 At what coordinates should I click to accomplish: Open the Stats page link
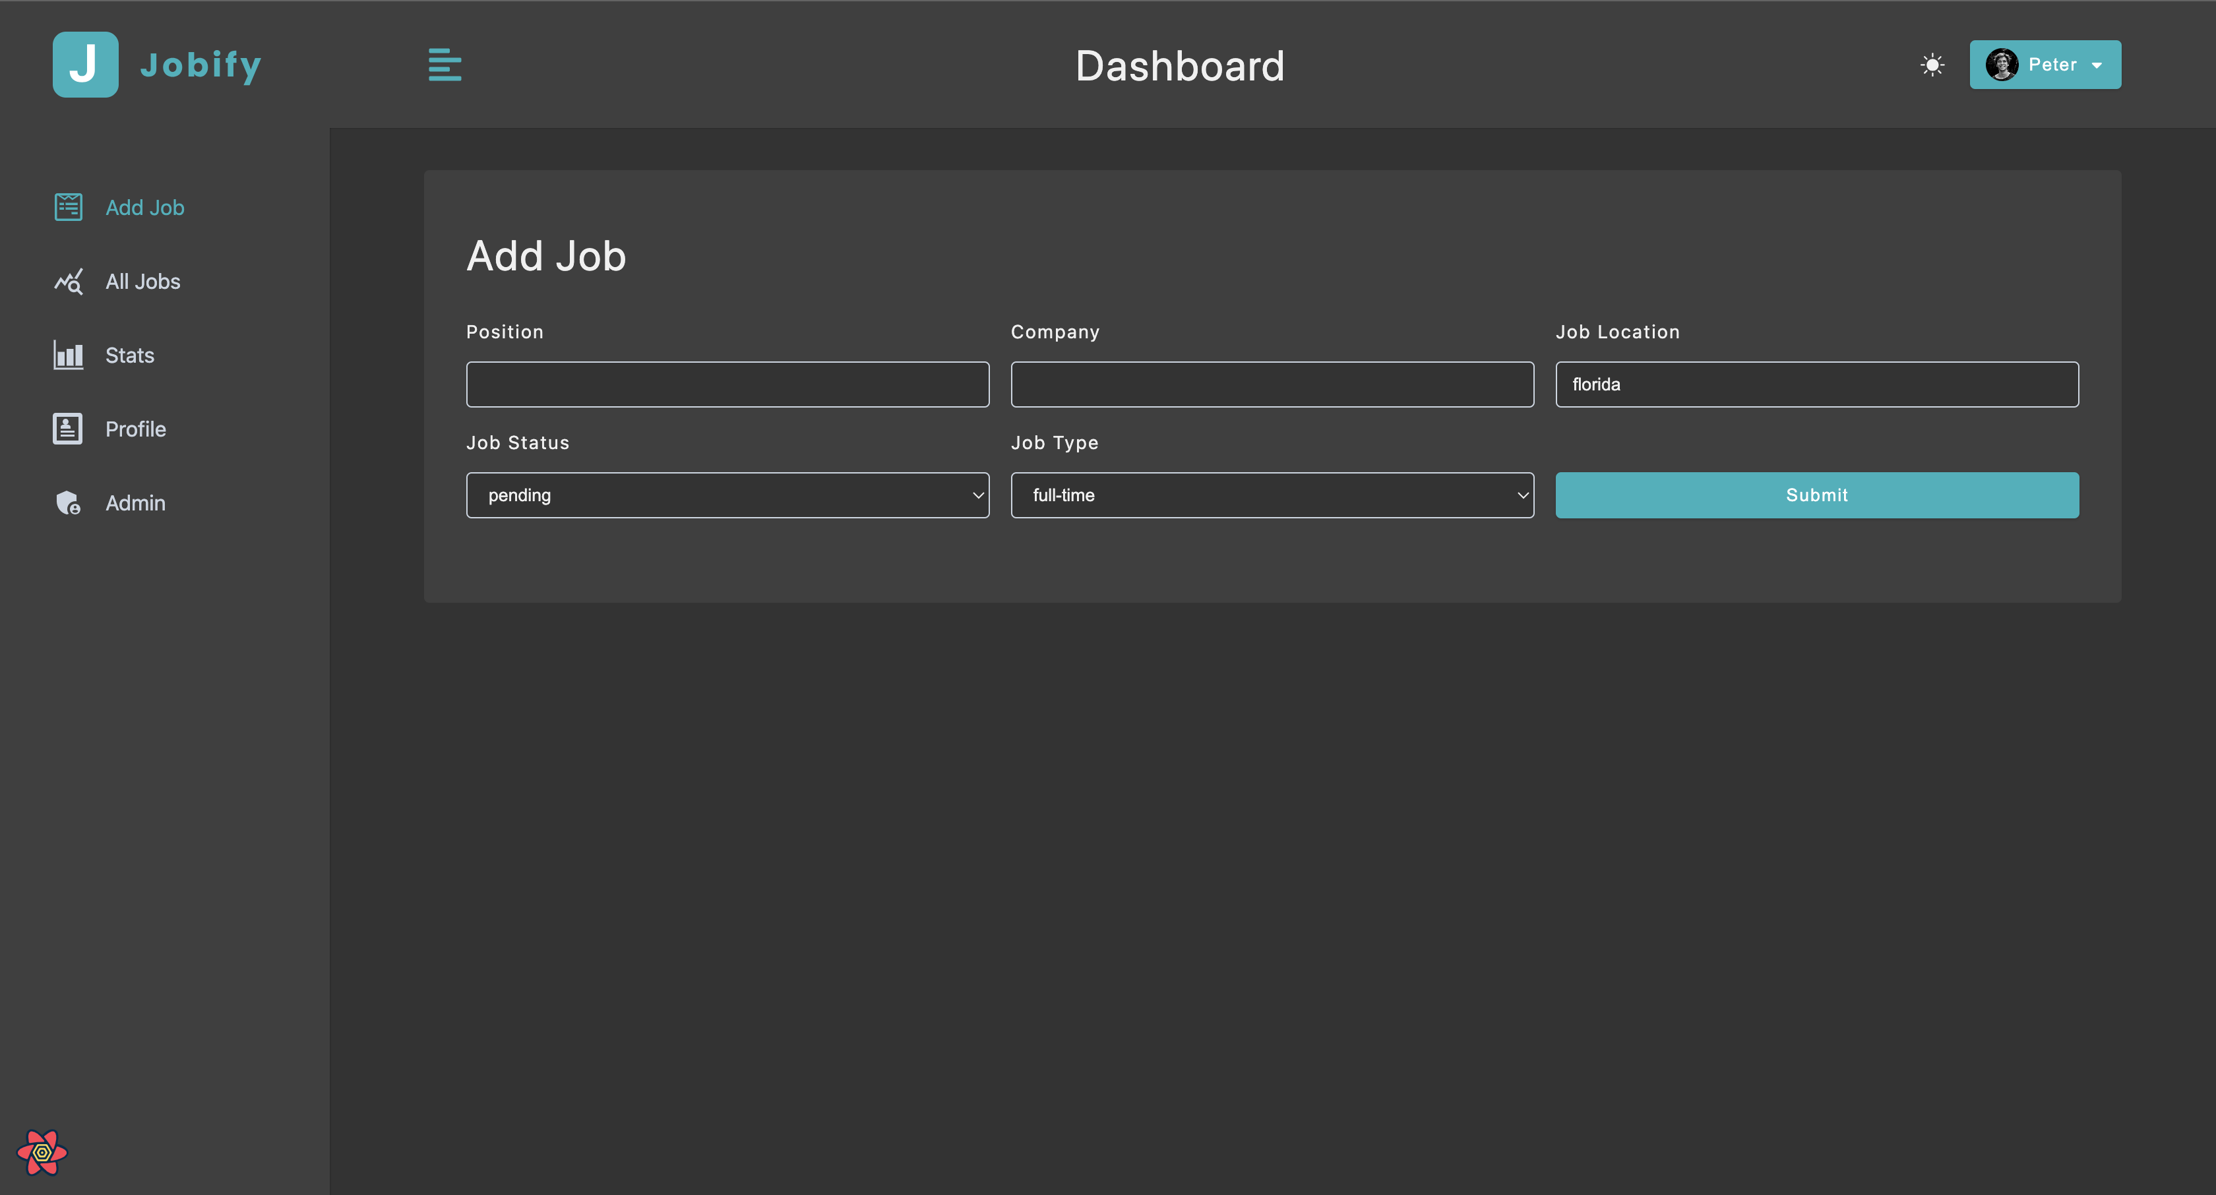click(130, 355)
